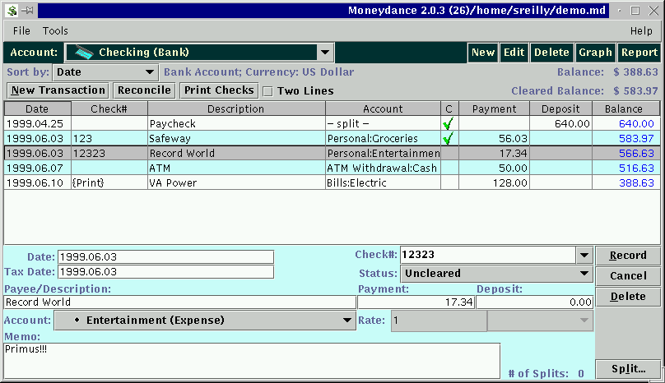
Task: Click the Delete account button in top bar
Action: click(551, 53)
